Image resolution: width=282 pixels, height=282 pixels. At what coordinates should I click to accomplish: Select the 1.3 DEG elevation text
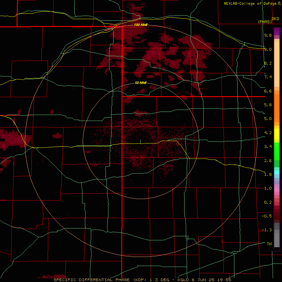pos(159,280)
